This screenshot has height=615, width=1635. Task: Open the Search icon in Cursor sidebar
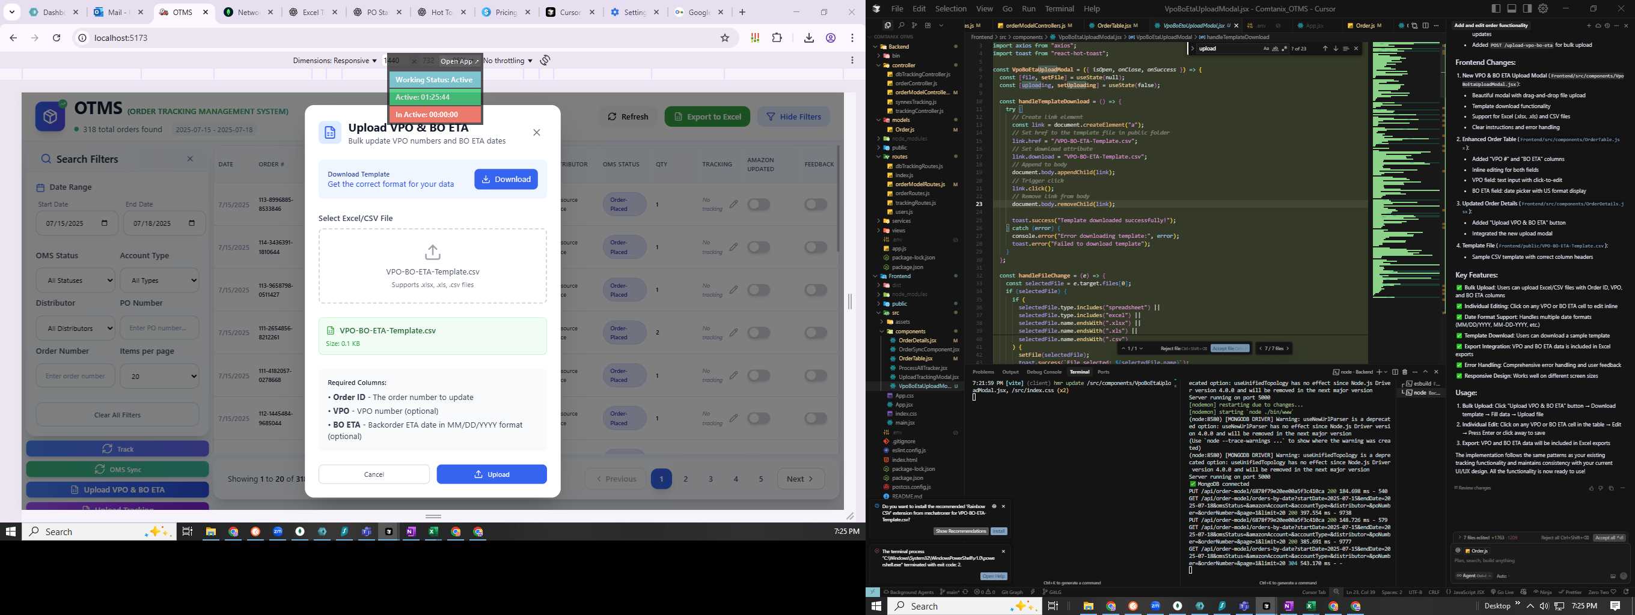coord(900,25)
